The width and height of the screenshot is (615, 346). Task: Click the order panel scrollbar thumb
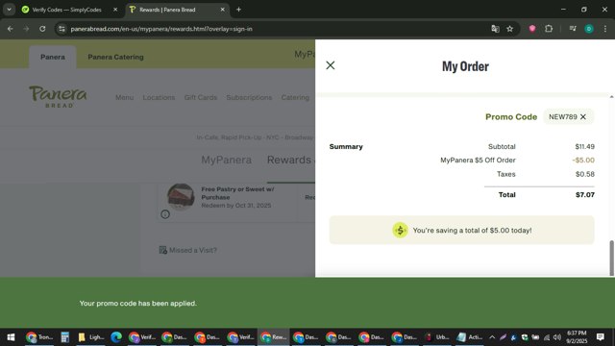(611, 259)
